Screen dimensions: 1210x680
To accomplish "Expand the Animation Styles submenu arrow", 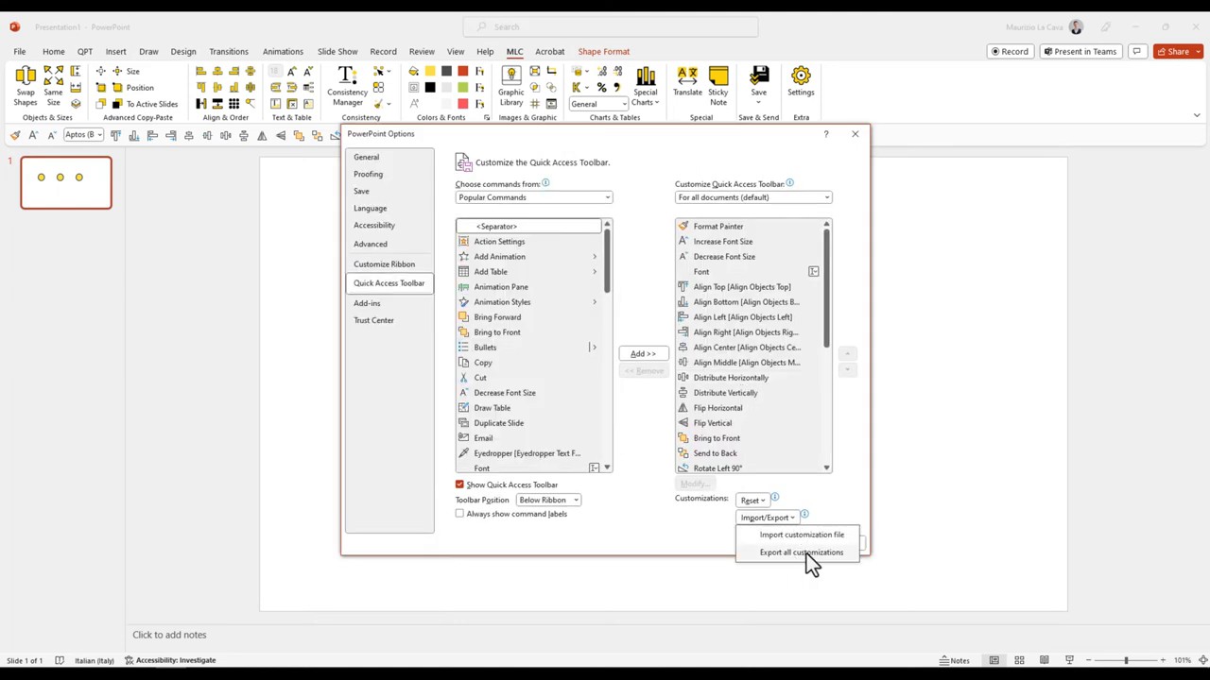I will click(x=595, y=302).
